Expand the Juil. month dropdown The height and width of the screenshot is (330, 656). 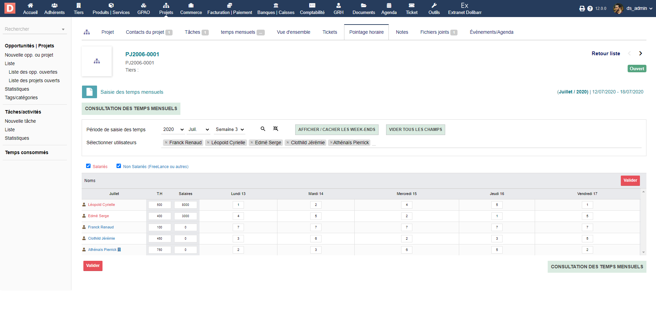(x=199, y=130)
